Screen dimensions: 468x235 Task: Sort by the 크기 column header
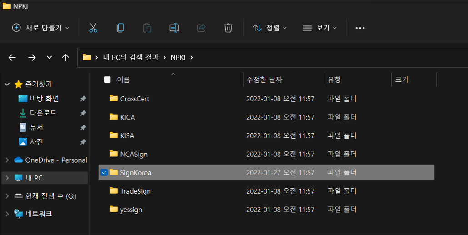(x=402, y=80)
